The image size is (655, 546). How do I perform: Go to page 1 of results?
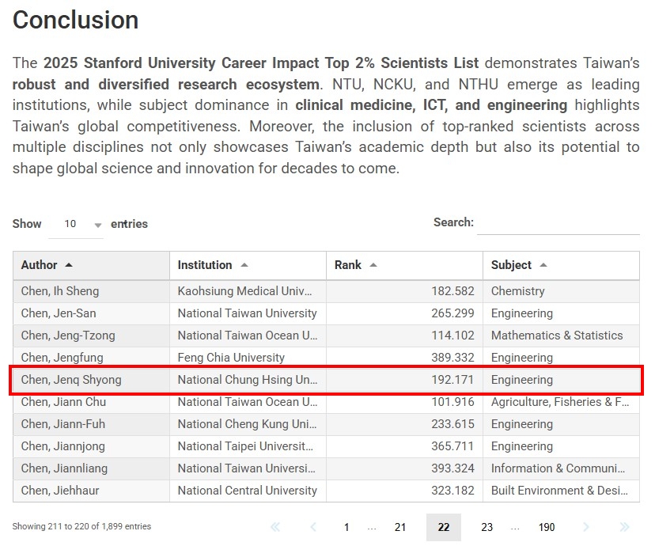coord(346,527)
